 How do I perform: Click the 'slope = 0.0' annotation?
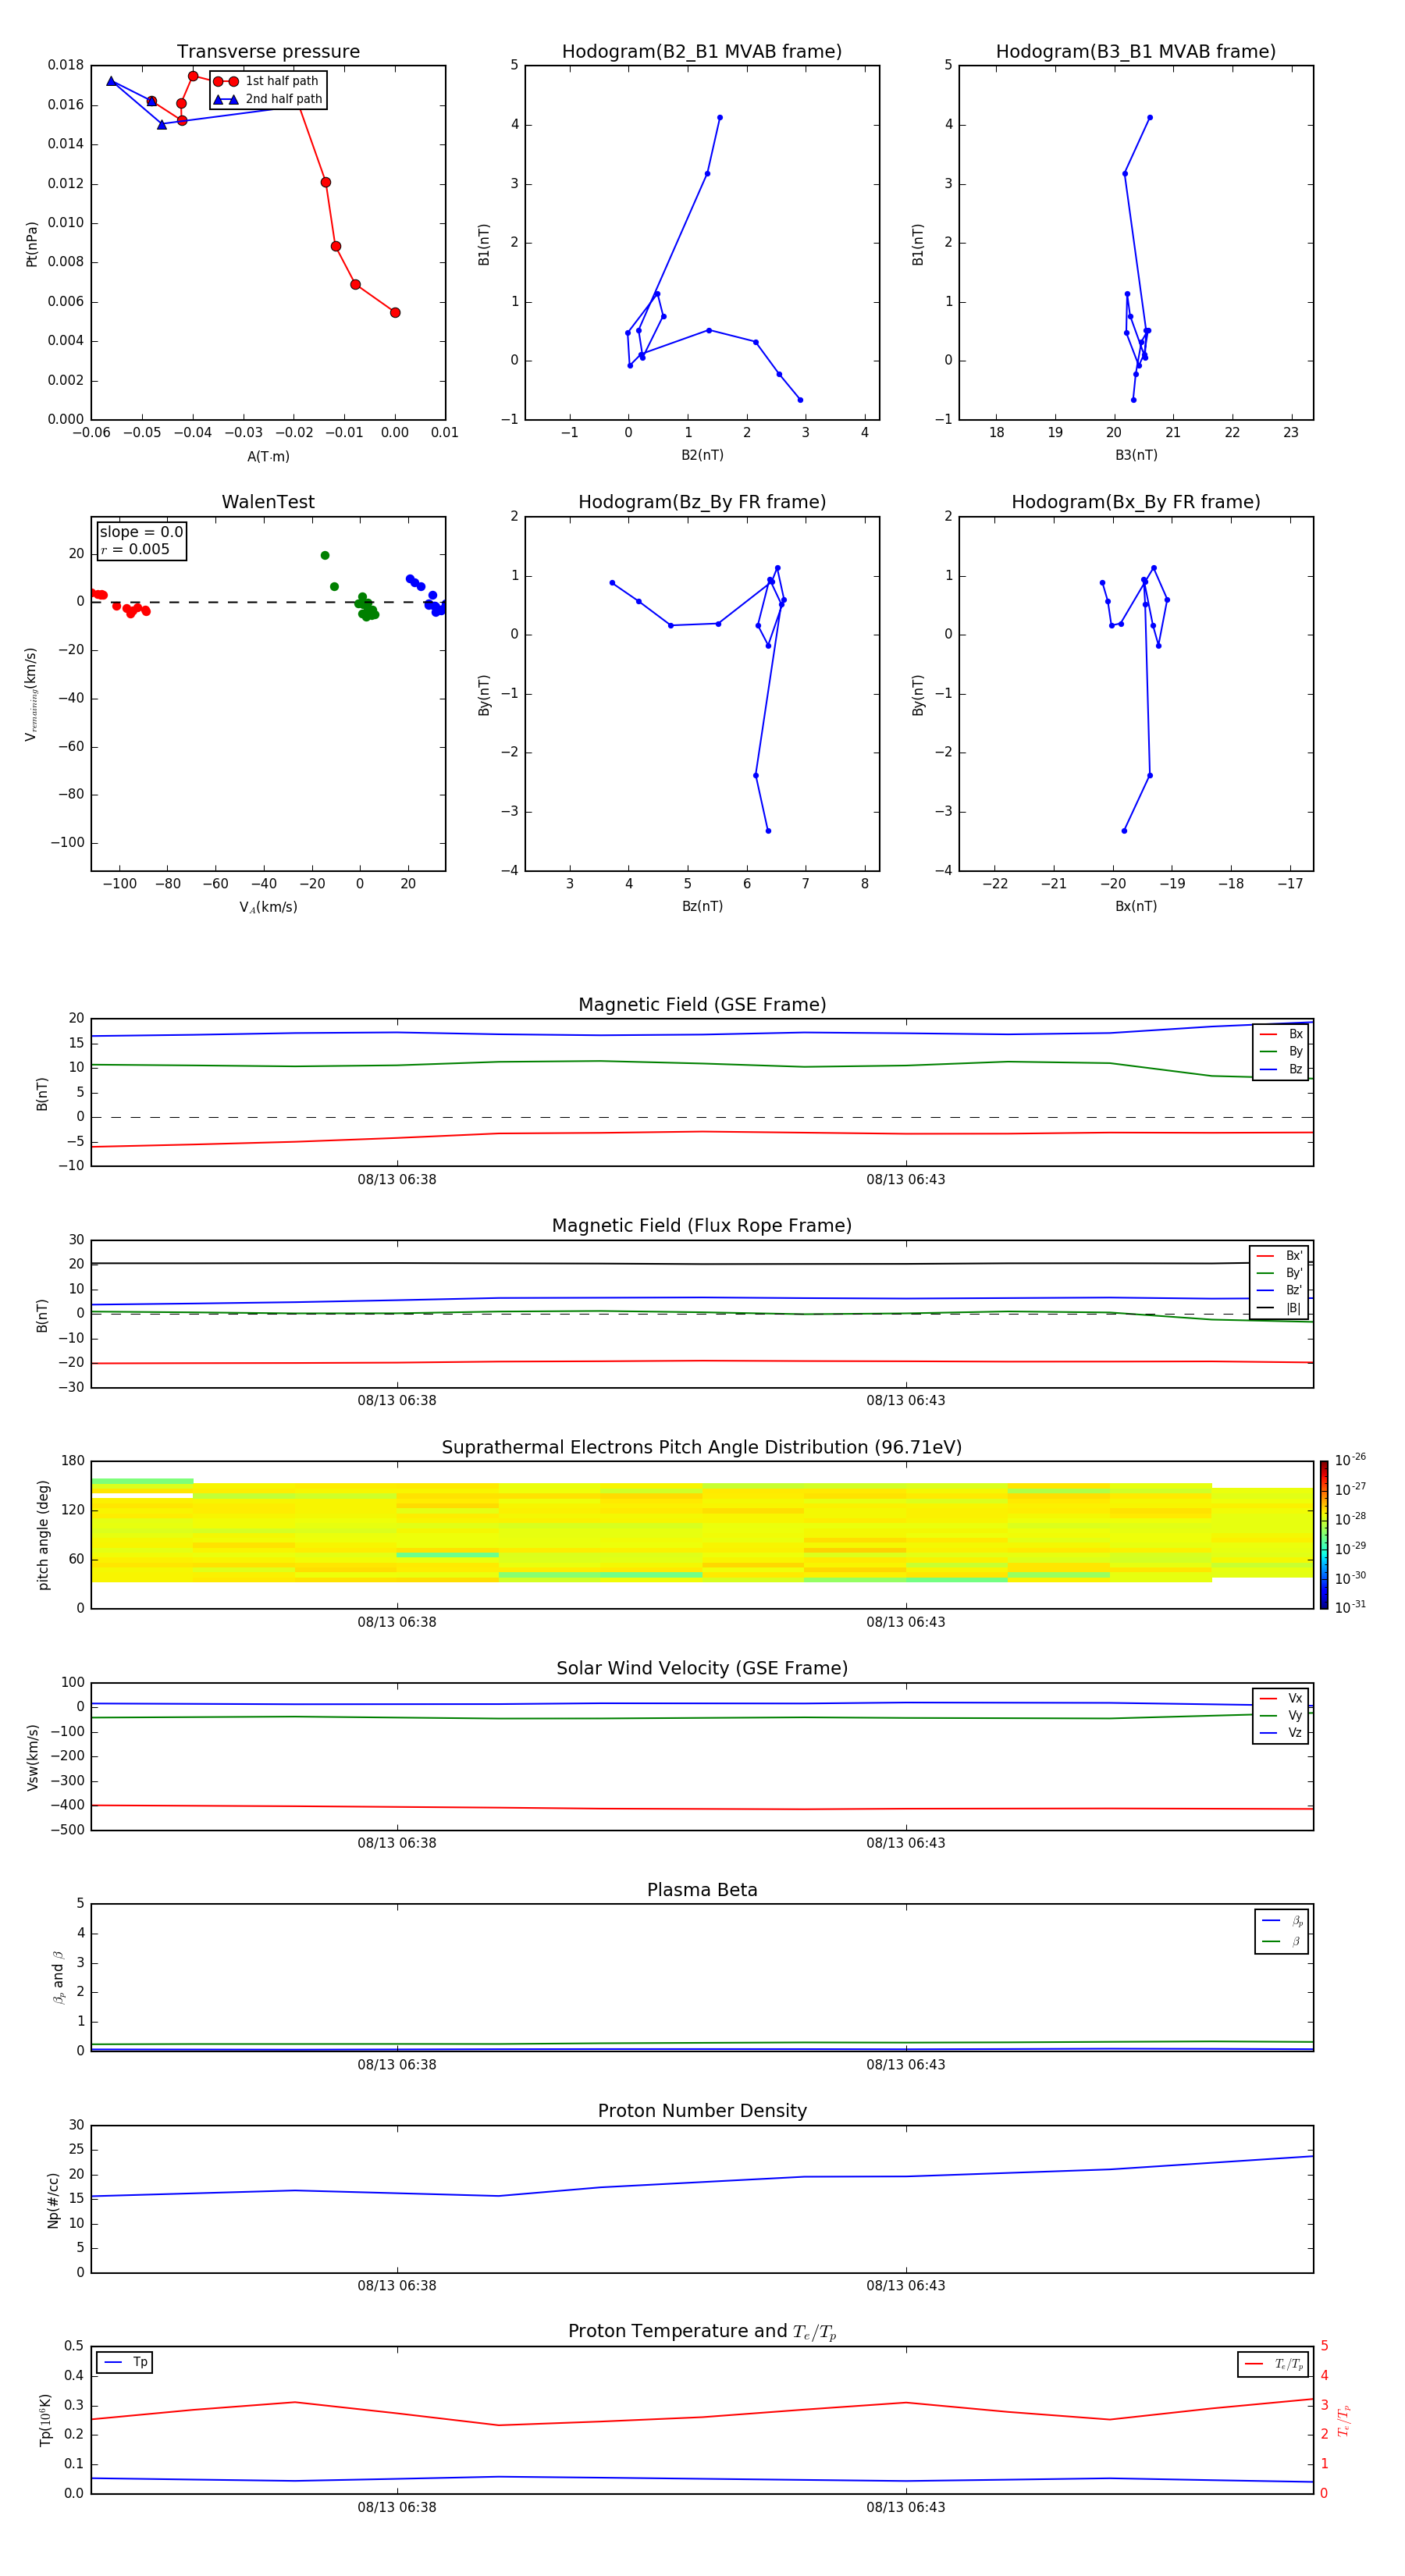pos(141,532)
